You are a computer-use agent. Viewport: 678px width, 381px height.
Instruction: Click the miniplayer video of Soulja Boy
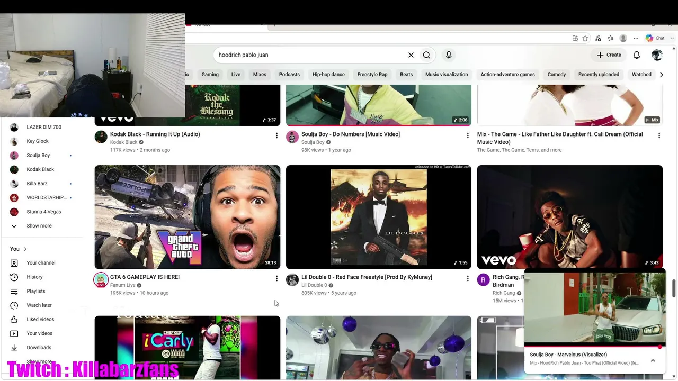595,309
